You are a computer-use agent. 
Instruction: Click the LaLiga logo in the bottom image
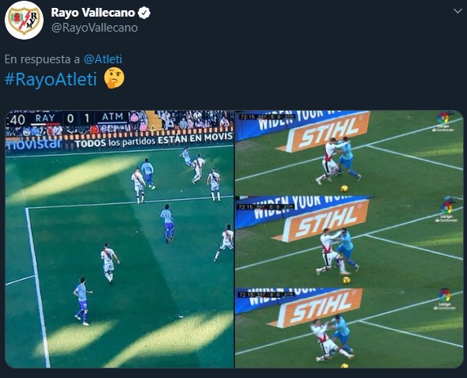coord(444,299)
